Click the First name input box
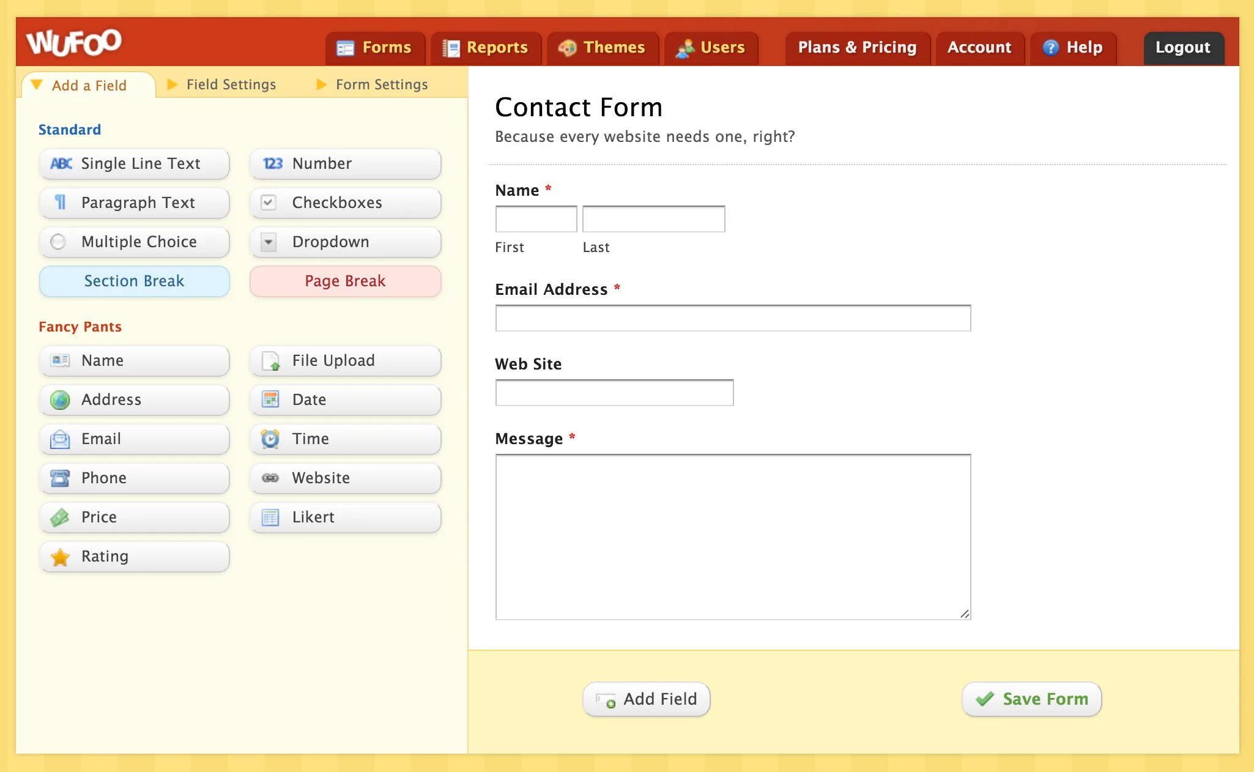This screenshot has width=1254, height=772. pyautogui.click(x=536, y=219)
